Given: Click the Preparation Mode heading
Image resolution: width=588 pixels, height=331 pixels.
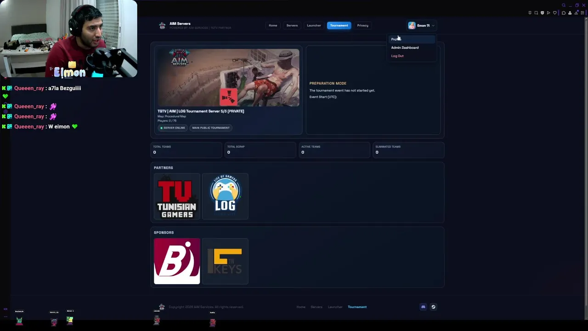Looking at the screenshot, I should click(328, 83).
